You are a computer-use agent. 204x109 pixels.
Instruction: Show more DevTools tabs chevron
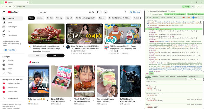[174, 17]
